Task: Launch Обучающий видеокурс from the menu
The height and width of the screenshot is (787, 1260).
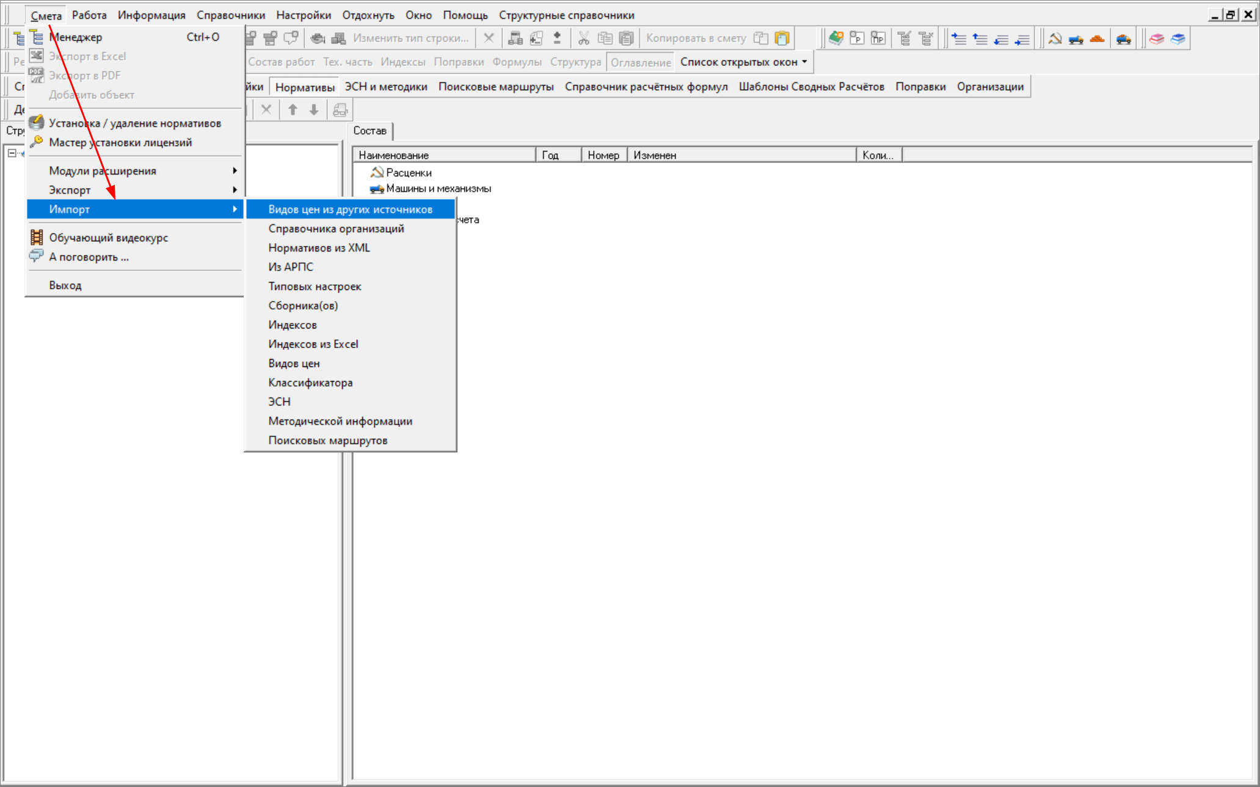Action: tap(134, 238)
